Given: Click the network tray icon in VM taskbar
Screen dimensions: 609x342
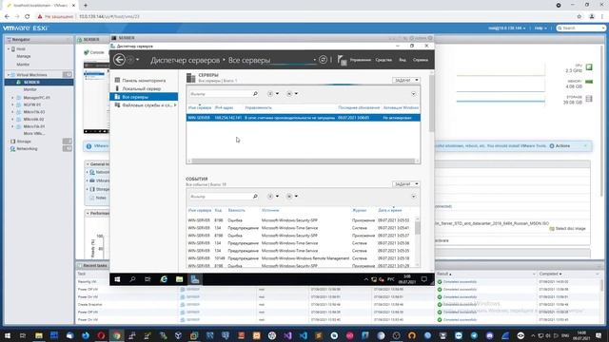Looking at the screenshot, I should 374,279.
